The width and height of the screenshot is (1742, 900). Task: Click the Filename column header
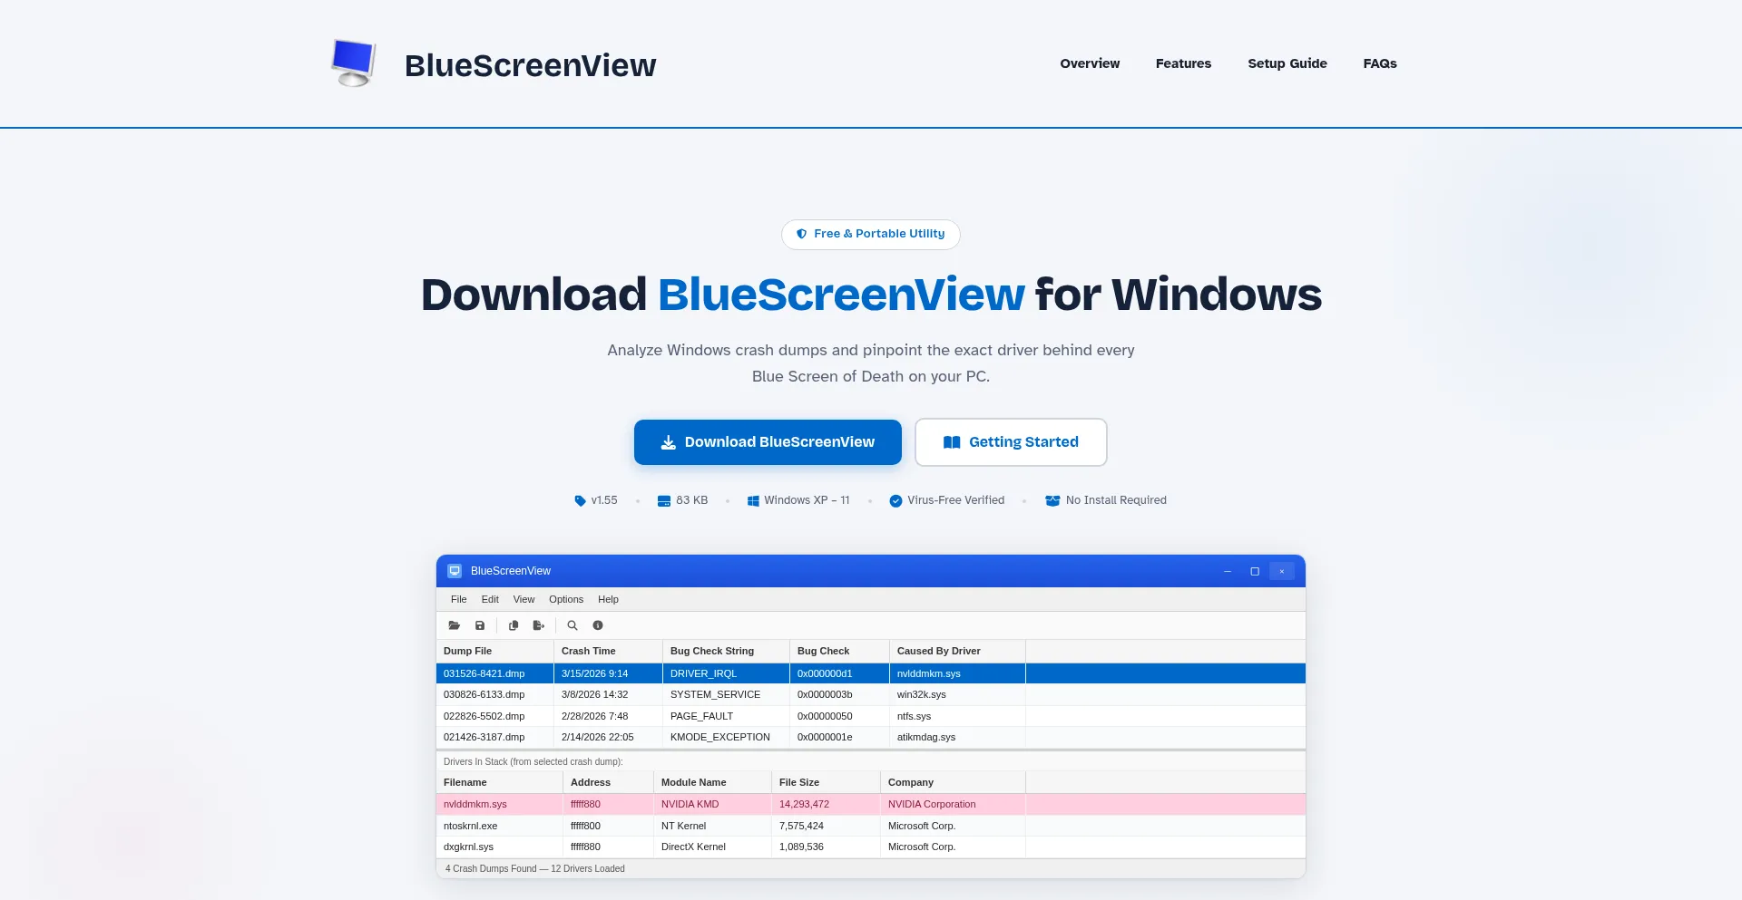tap(499, 782)
